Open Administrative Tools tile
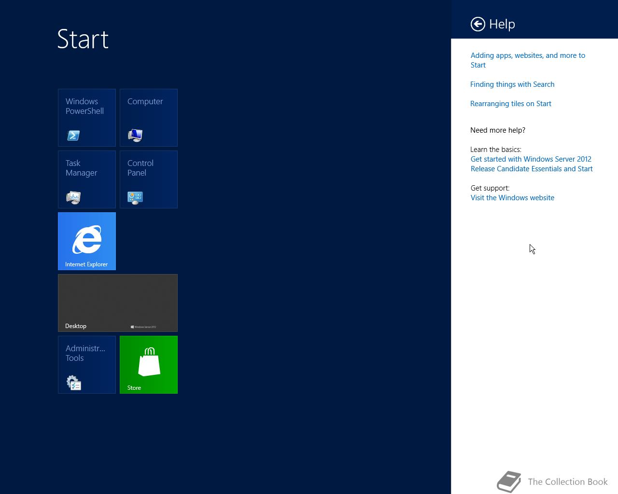Screen dimensions: 618x494 (87, 365)
